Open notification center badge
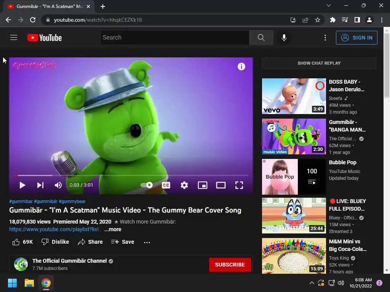 tap(379, 283)
